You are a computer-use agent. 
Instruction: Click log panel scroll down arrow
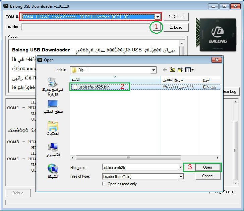point(235,183)
